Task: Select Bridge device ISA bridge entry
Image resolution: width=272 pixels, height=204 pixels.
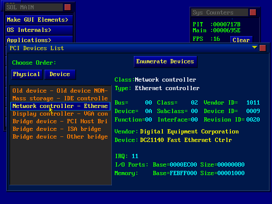Action: coord(60,129)
